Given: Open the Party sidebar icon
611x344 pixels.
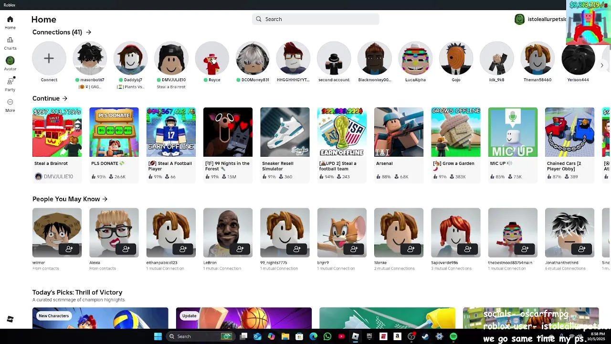Looking at the screenshot, I should point(10,81).
